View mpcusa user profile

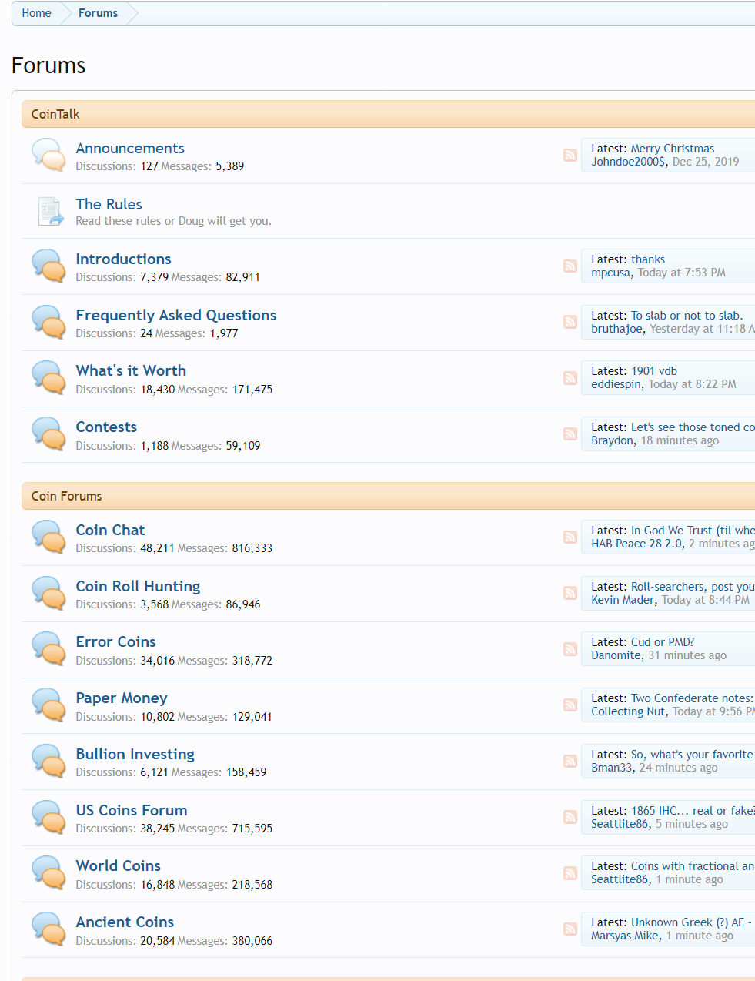(x=610, y=273)
